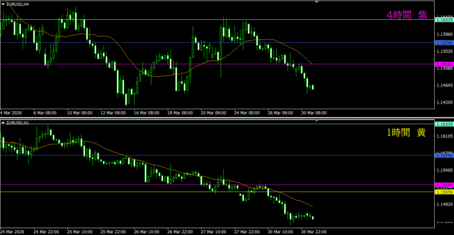Click the 1.14820 level on H1 price scale

[x=444, y=204]
